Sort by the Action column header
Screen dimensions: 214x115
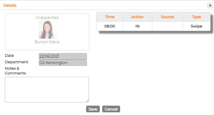[137, 17]
